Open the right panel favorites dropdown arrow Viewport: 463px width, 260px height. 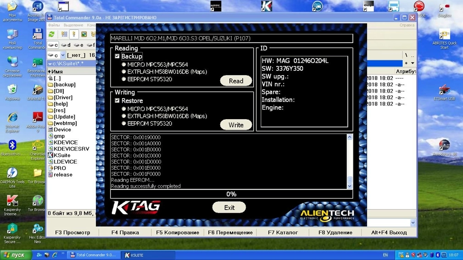413,63
